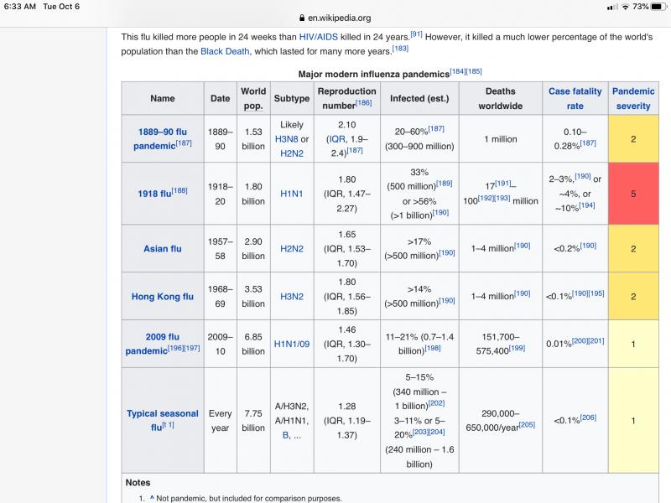Select the '1968–69' date cell
This screenshot has width=671, height=503.
(x=220, y=296)
